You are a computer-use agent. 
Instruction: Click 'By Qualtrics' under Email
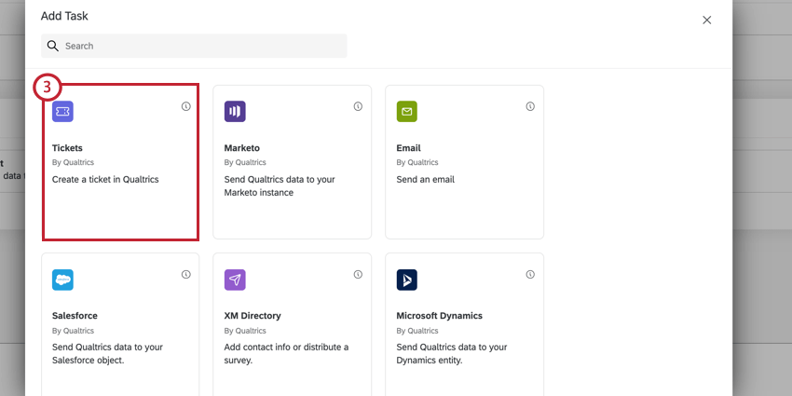point(417,163)
